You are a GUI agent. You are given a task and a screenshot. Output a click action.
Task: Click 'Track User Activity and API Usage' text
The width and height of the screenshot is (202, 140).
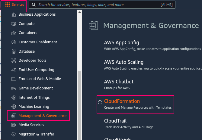[129, 127]
